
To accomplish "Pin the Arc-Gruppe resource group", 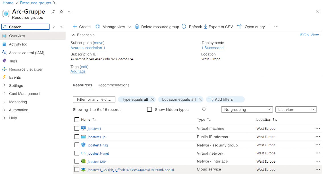I will coord(53,12).
